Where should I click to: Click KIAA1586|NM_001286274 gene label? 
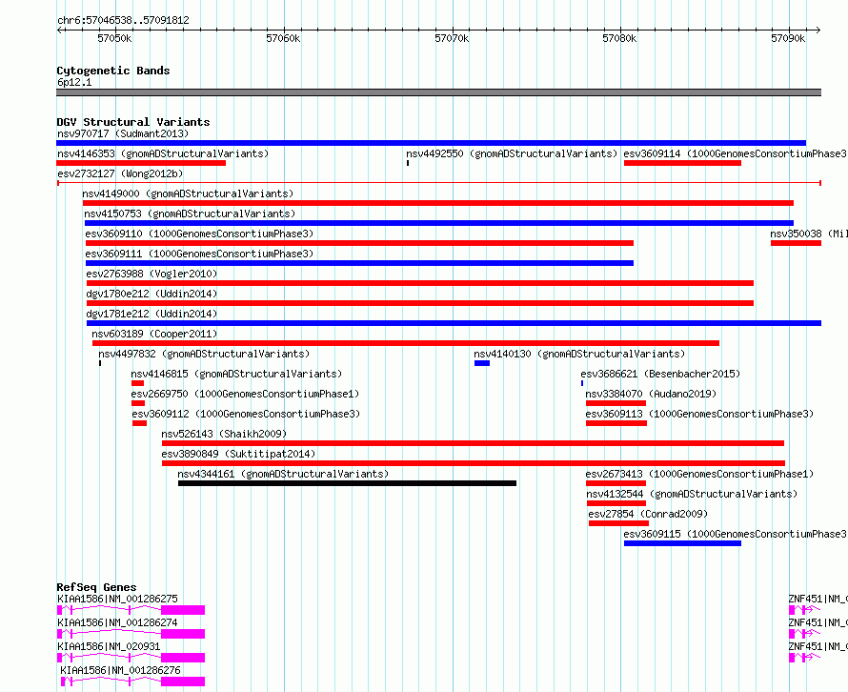(117, 622)
